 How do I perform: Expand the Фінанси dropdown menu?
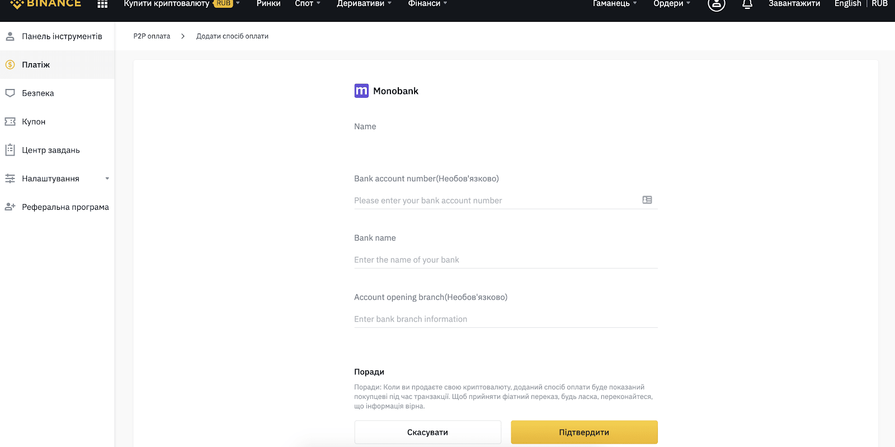point(445,3)
